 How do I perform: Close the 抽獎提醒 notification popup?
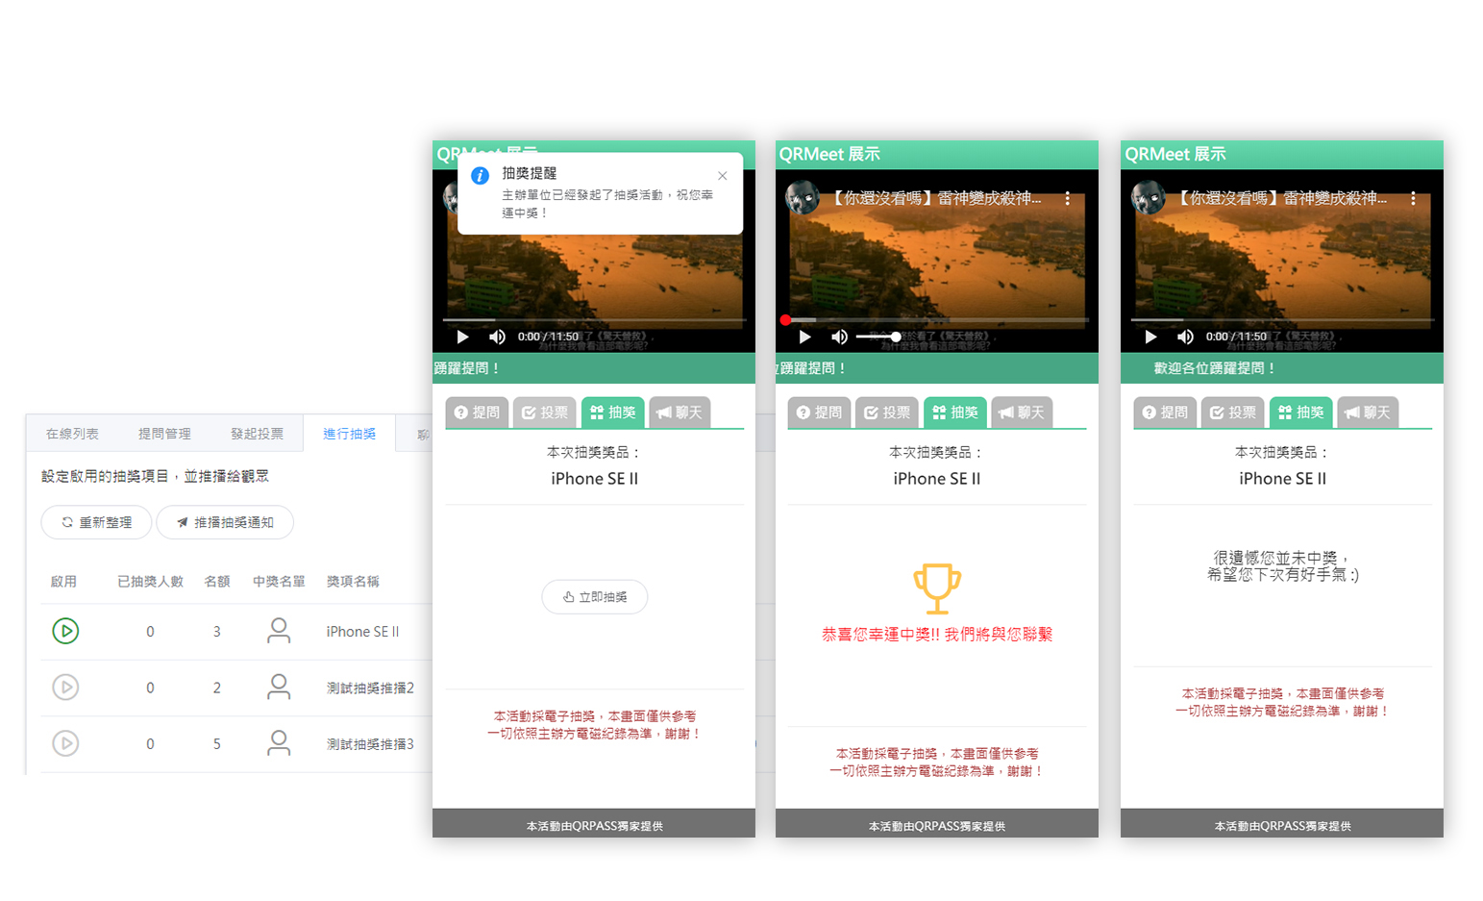click(x=723, y=176)
